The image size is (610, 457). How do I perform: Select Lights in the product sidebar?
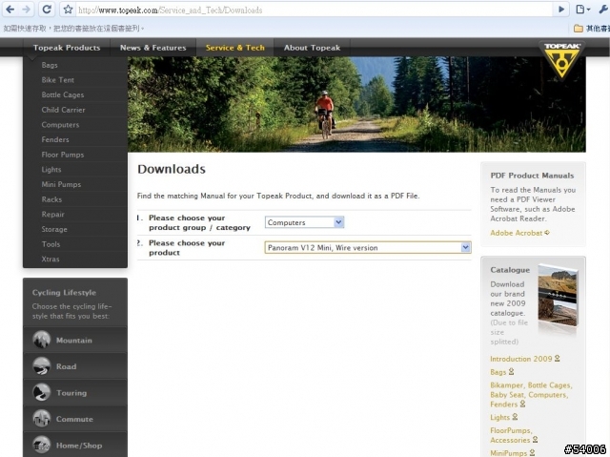[51, 169]
